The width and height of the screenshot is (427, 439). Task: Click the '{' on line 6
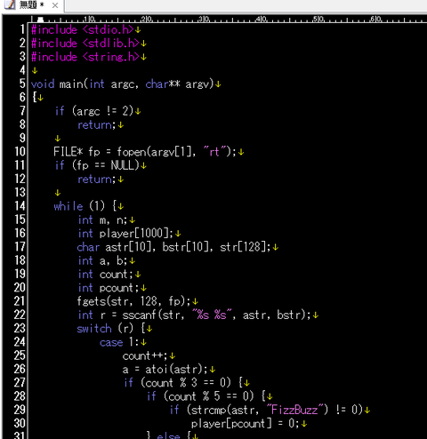pos(35,97)
